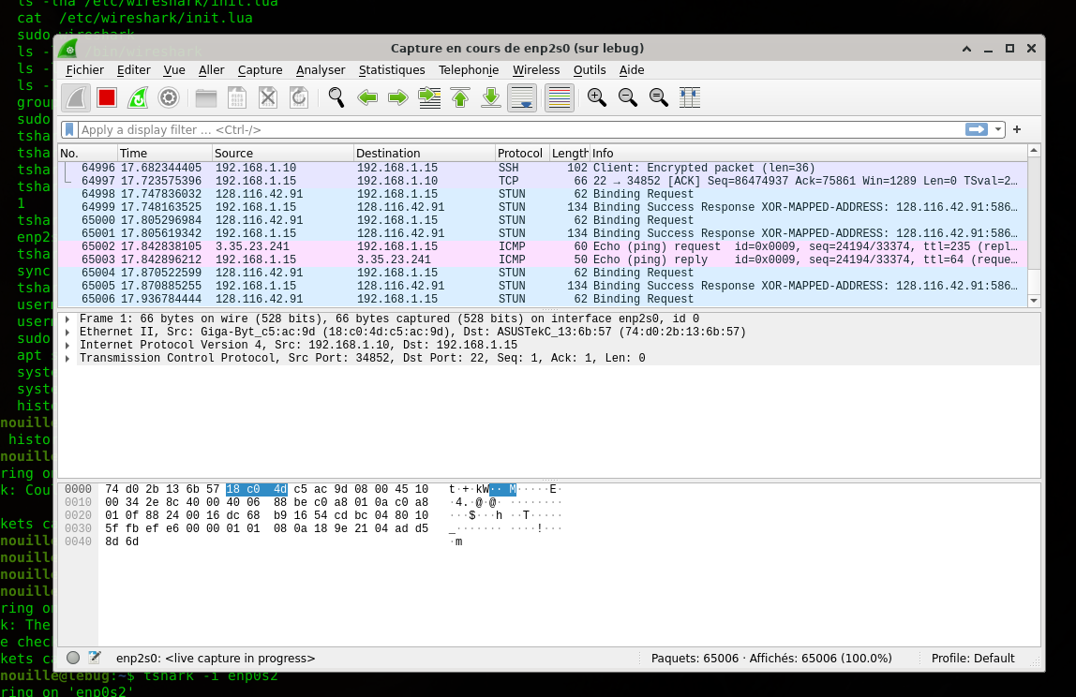Toggle packet list colorization
This screenshot has height=697, width=1076.
click(559, 97)
